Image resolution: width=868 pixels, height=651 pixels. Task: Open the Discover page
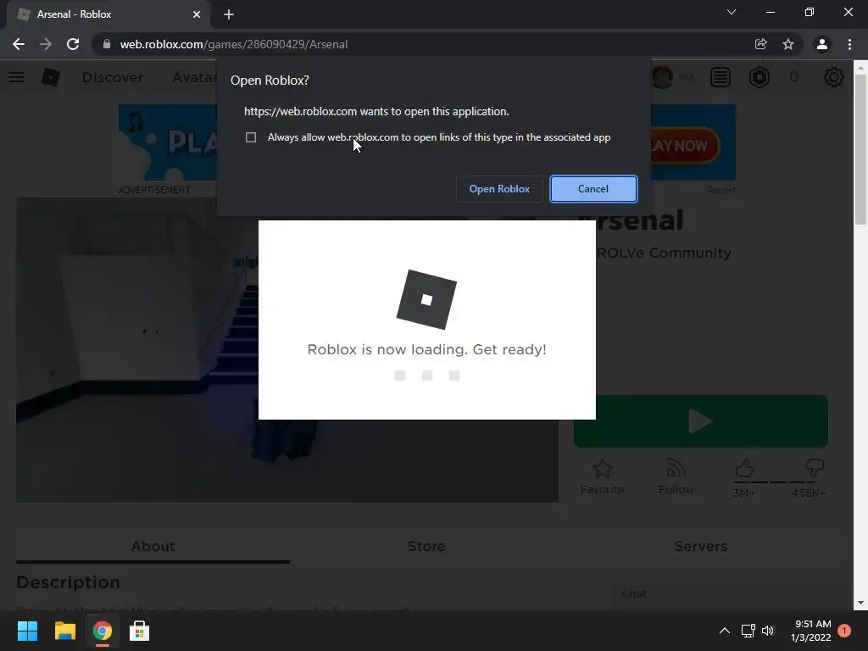tap(113, 77)
